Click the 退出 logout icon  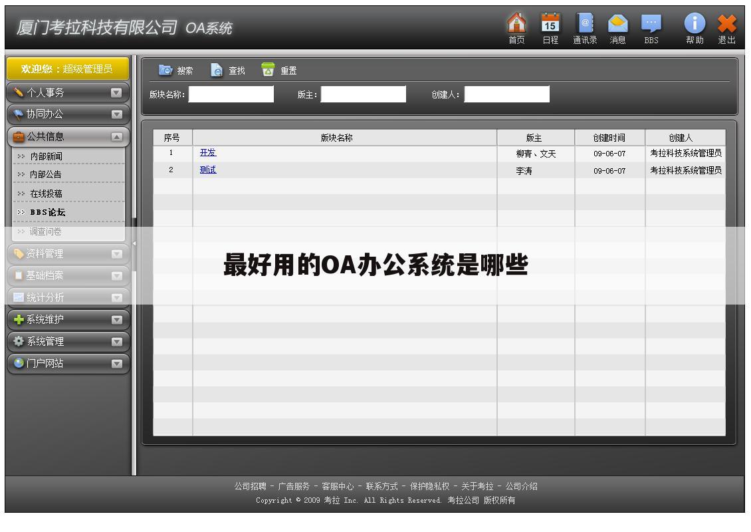point(726,25)
